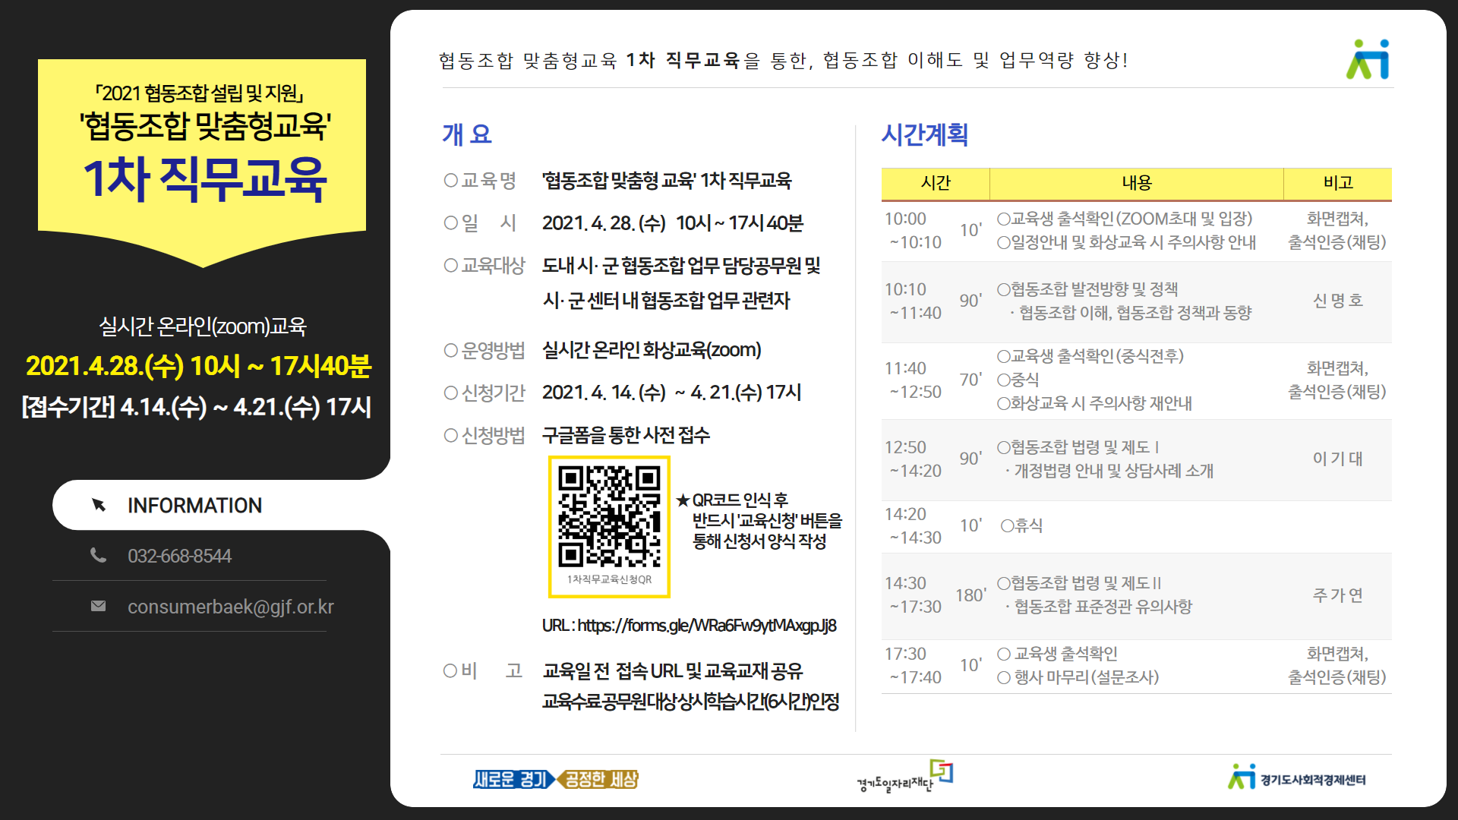1458x820 pixels.
Task: Click the 교육일 전 접속 URL 및 교육교재 공유 line
Action: point(673,670)
